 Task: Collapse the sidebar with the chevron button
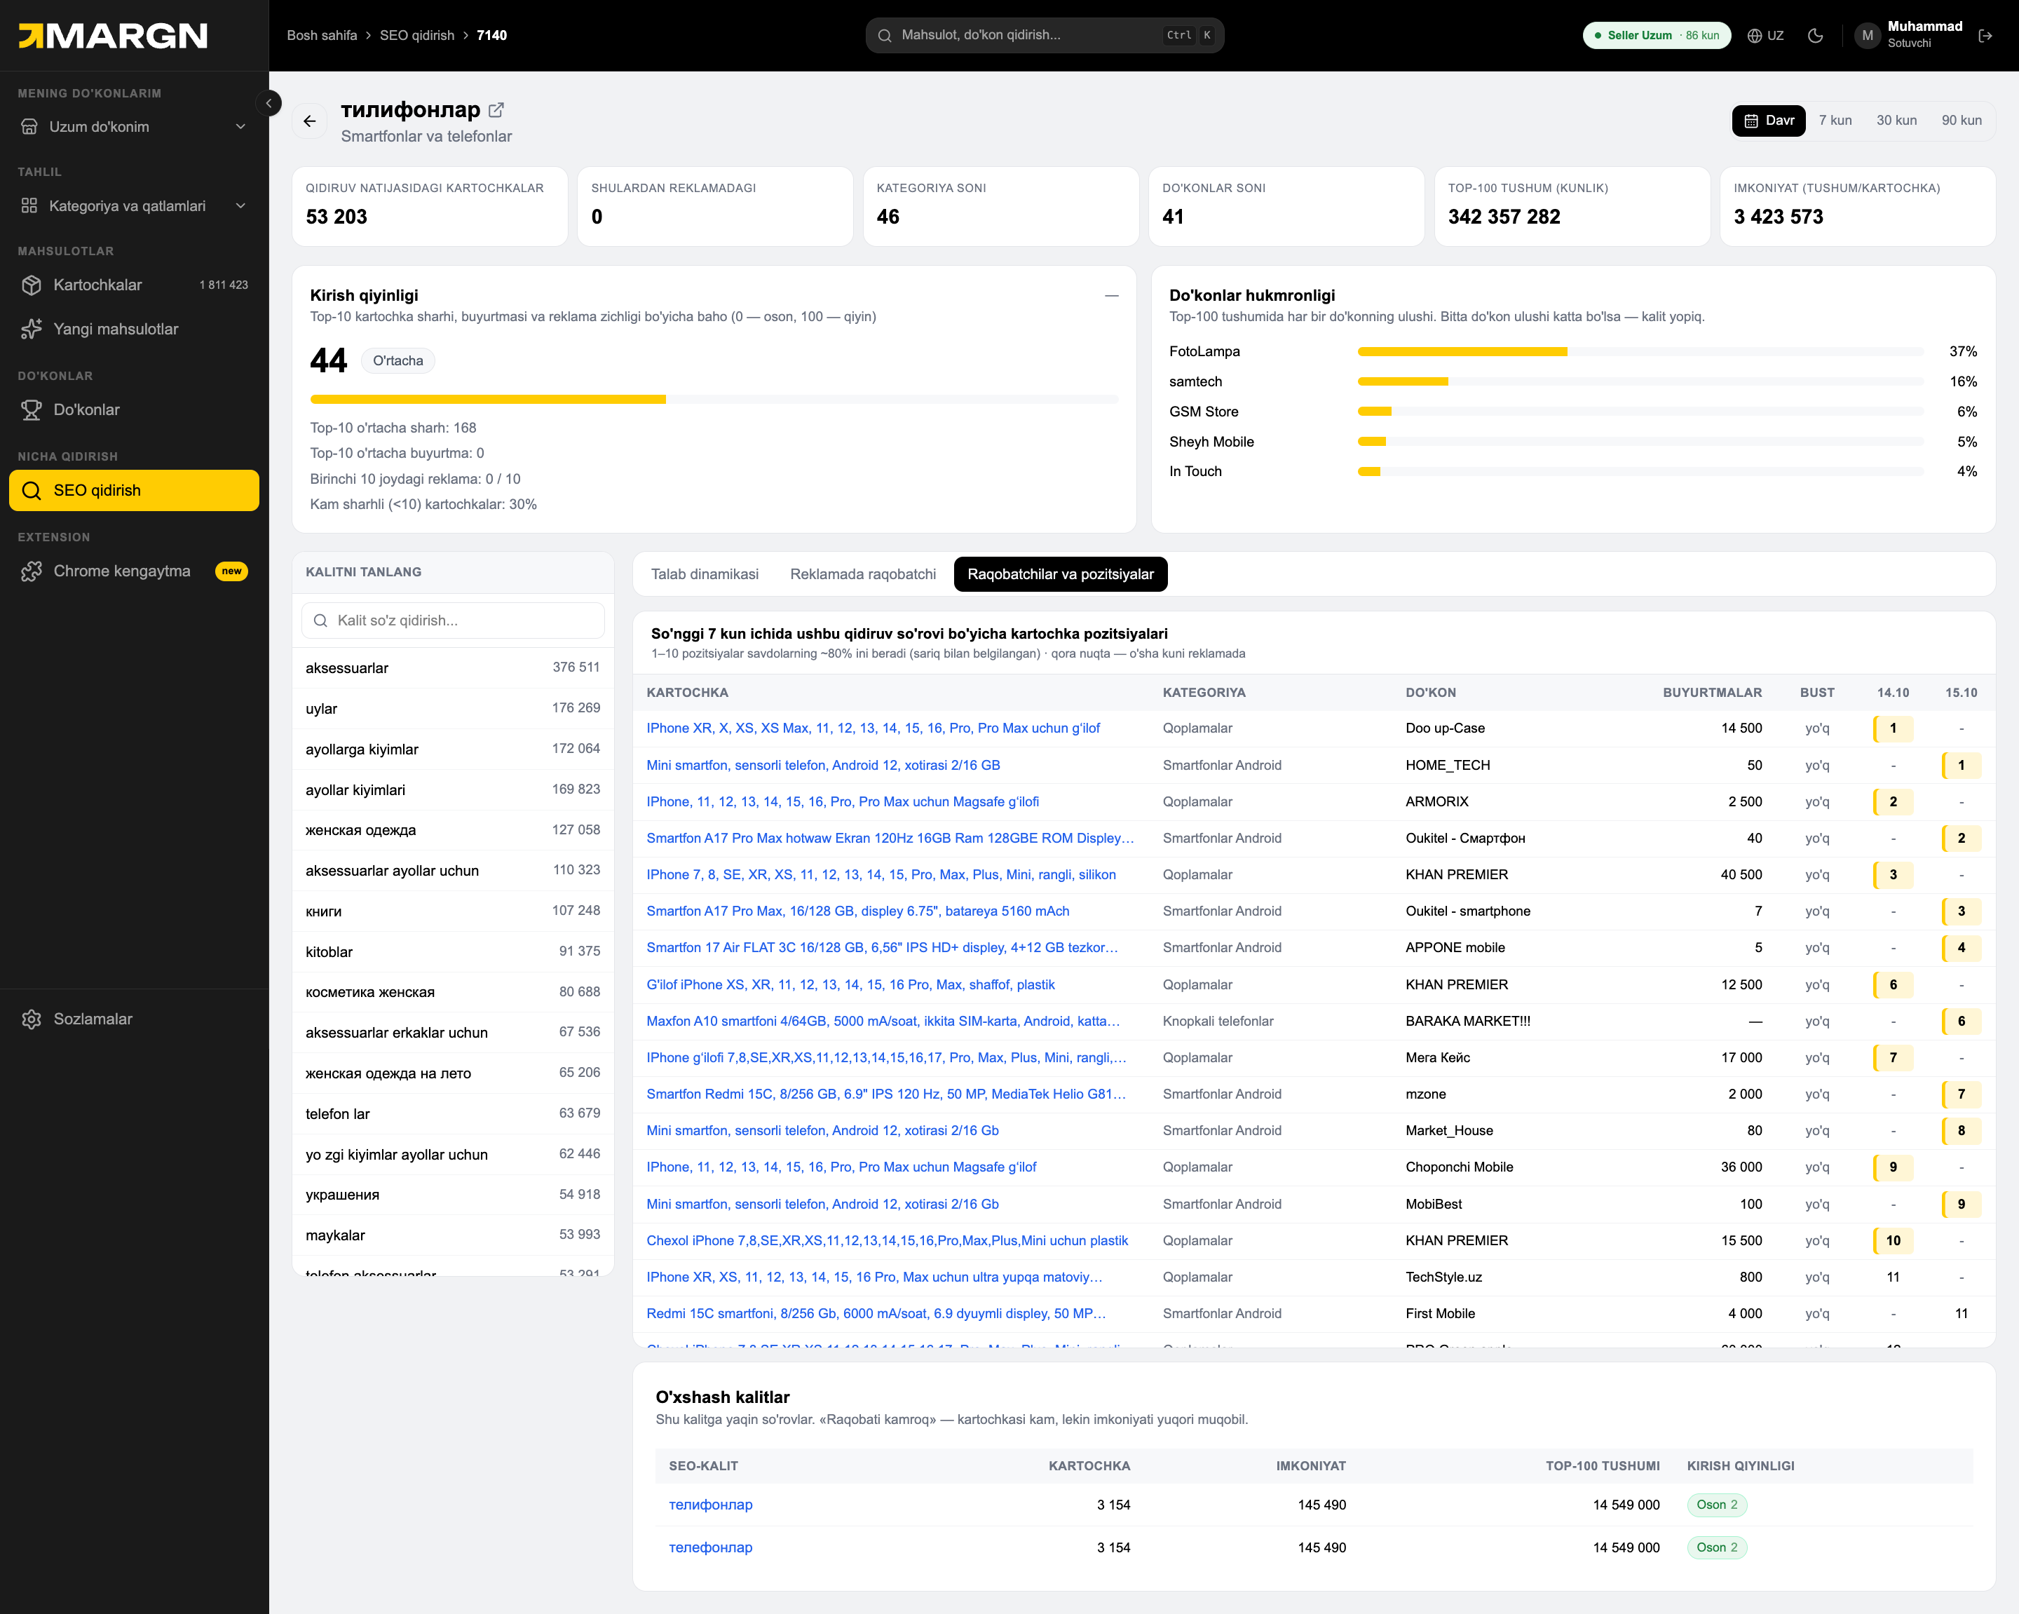click(268, 103)
